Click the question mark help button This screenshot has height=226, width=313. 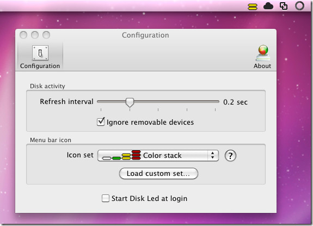[230, 156]
